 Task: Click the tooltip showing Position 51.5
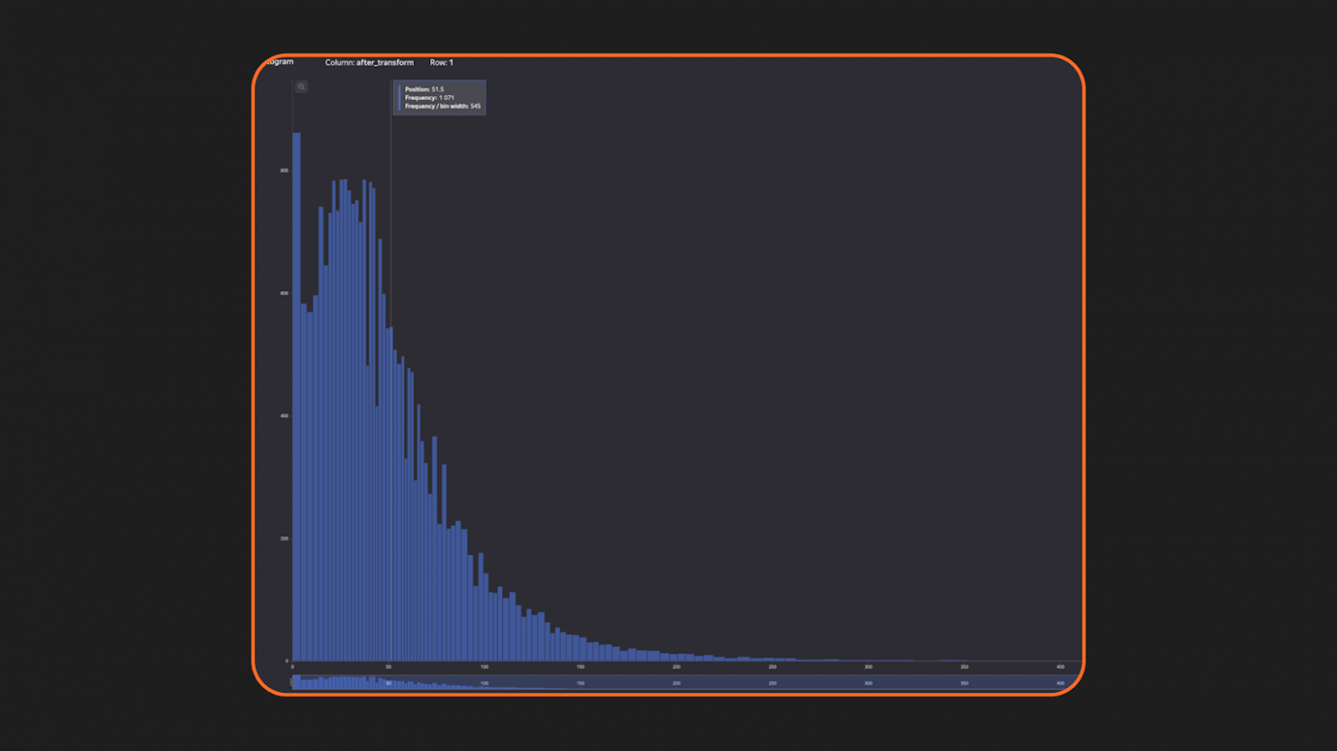(x=440, y=98)
